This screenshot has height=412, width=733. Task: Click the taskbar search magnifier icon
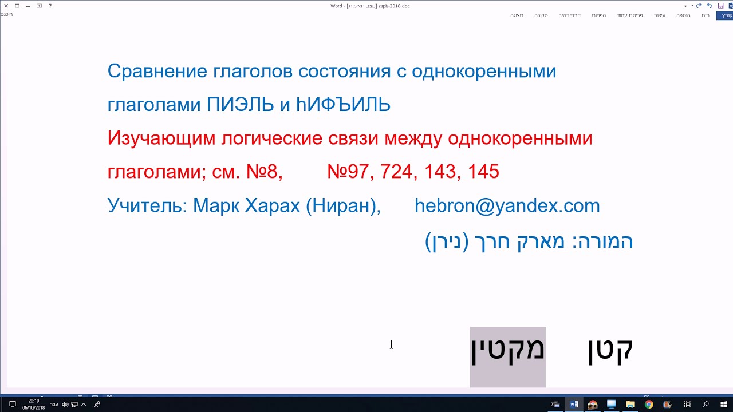pyautogui.click(x=706, y=405)
